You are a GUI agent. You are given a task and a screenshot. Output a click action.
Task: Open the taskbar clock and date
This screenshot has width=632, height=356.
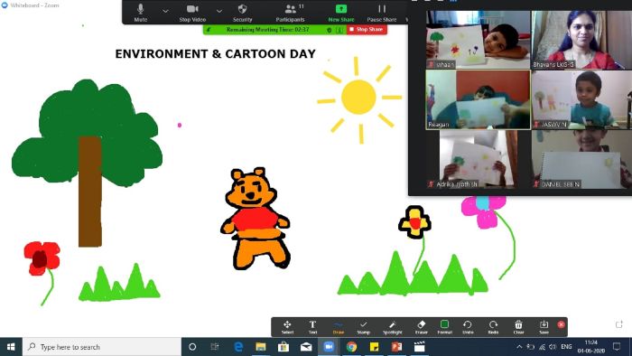point(590,347)
